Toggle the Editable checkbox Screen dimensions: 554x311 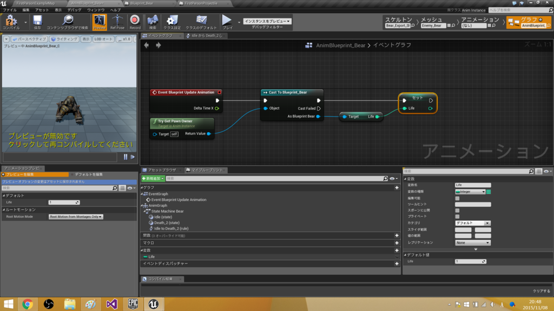[x=457, y=198]
